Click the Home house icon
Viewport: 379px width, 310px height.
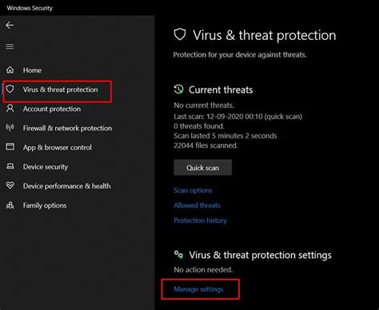[x=10, y=70]
